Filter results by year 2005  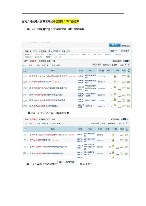tap(119, 55)
